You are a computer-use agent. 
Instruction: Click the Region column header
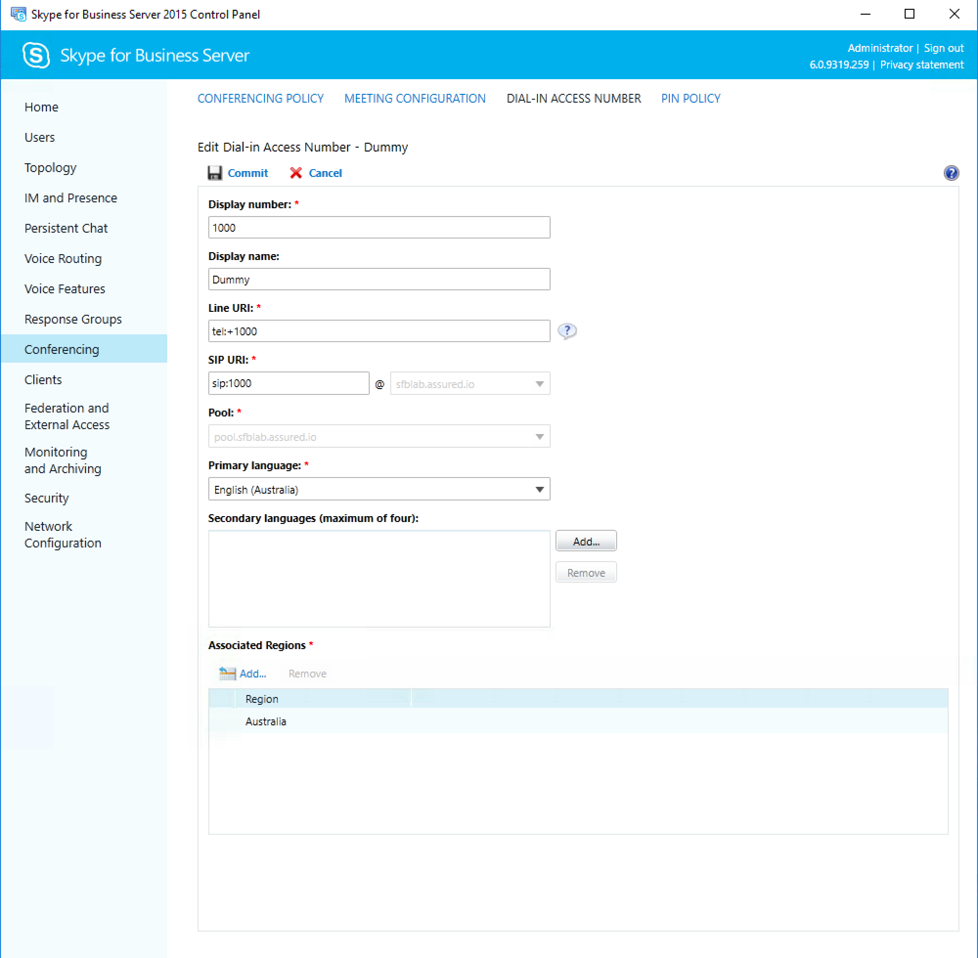[323, 699]
